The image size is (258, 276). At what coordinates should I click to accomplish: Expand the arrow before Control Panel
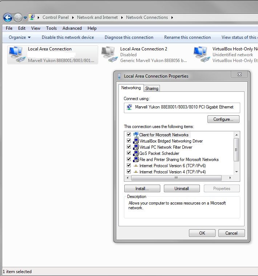(39, 17)
